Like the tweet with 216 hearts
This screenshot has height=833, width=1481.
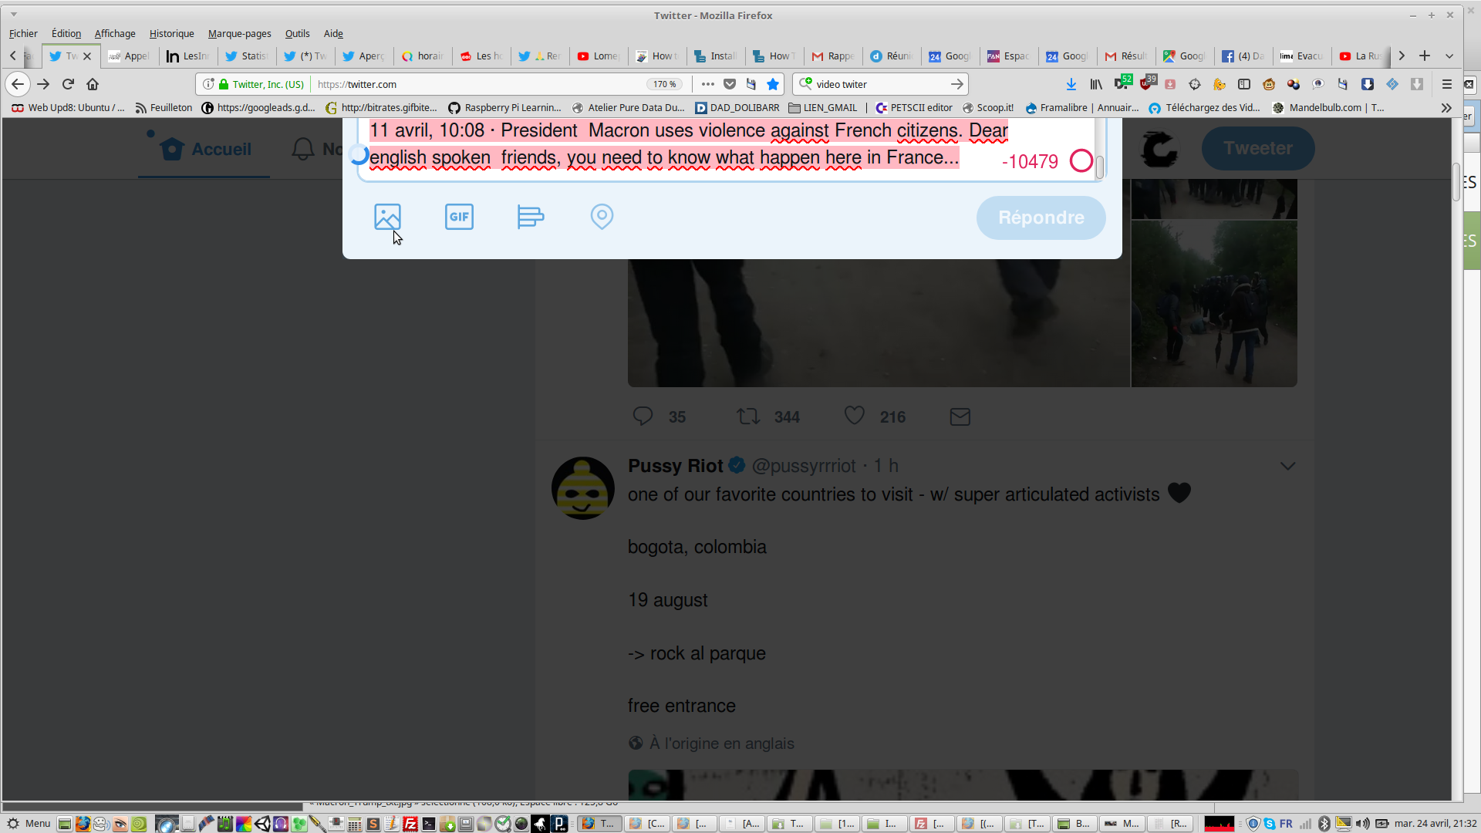[x=854, y=416]
